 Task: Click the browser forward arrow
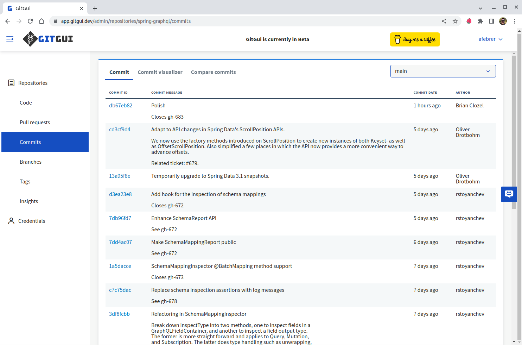click(x=19, y=21)
